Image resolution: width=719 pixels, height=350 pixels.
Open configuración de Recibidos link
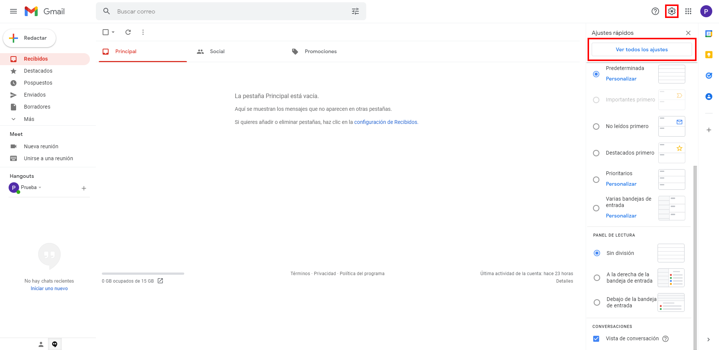[386, 122]
